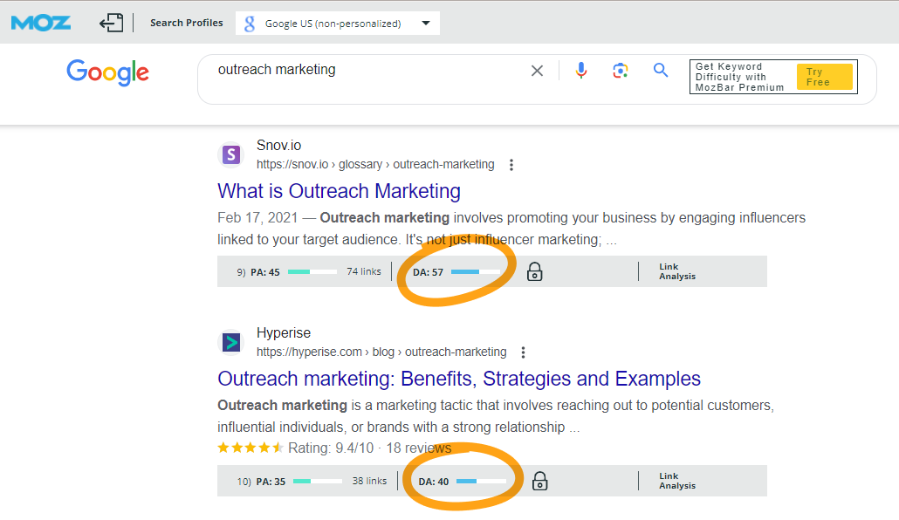Click the outreach marketing search field

367,70
